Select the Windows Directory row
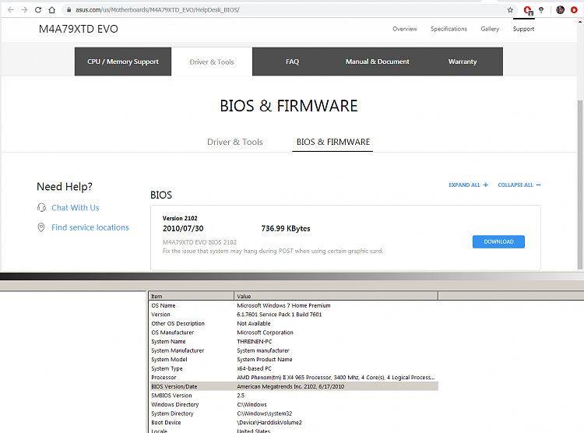 tap(294, 404)
